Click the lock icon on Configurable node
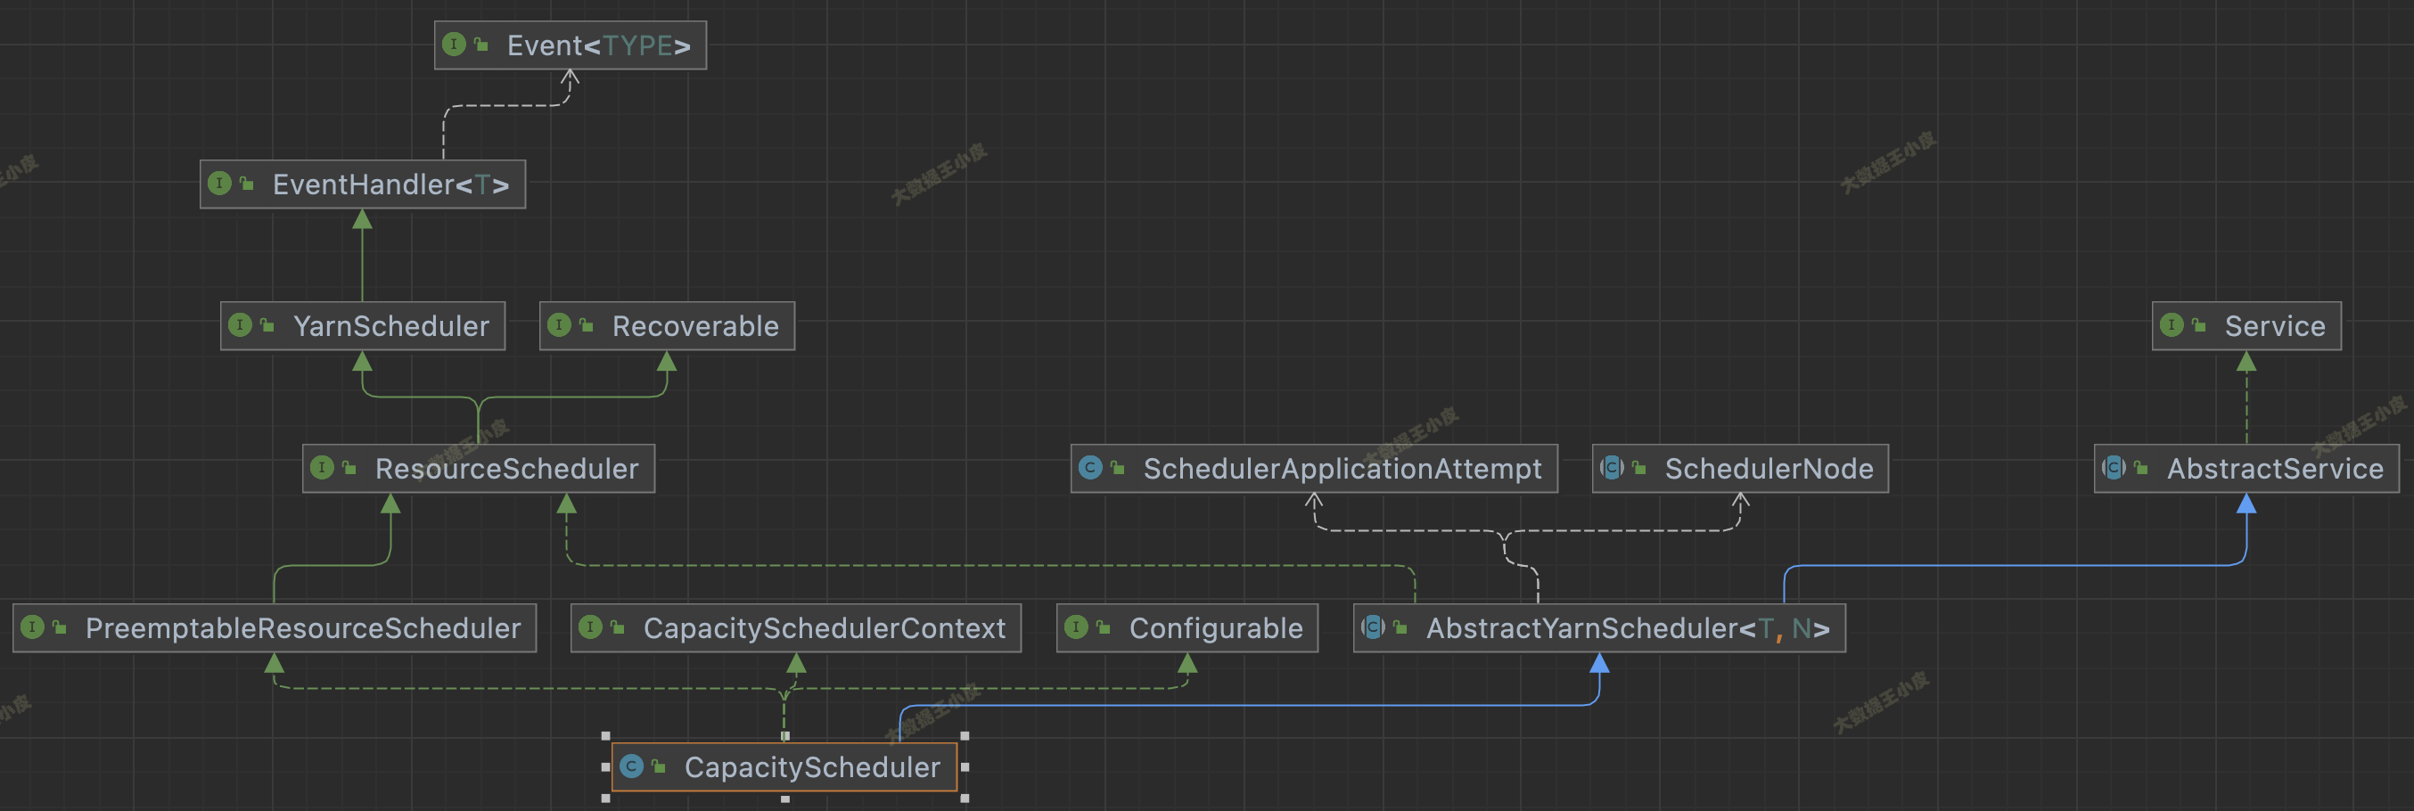 pos(1103,627)
